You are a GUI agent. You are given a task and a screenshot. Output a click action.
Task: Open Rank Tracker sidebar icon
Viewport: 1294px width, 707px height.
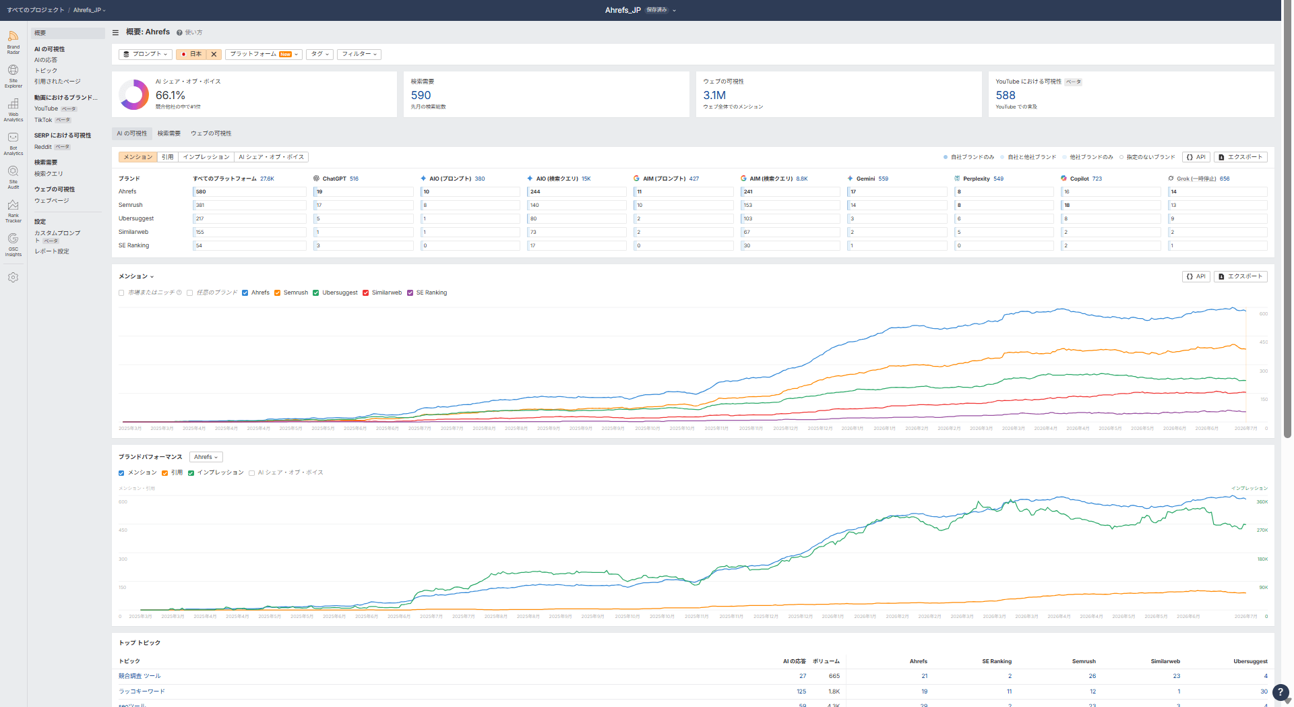(x=13, y=211)
